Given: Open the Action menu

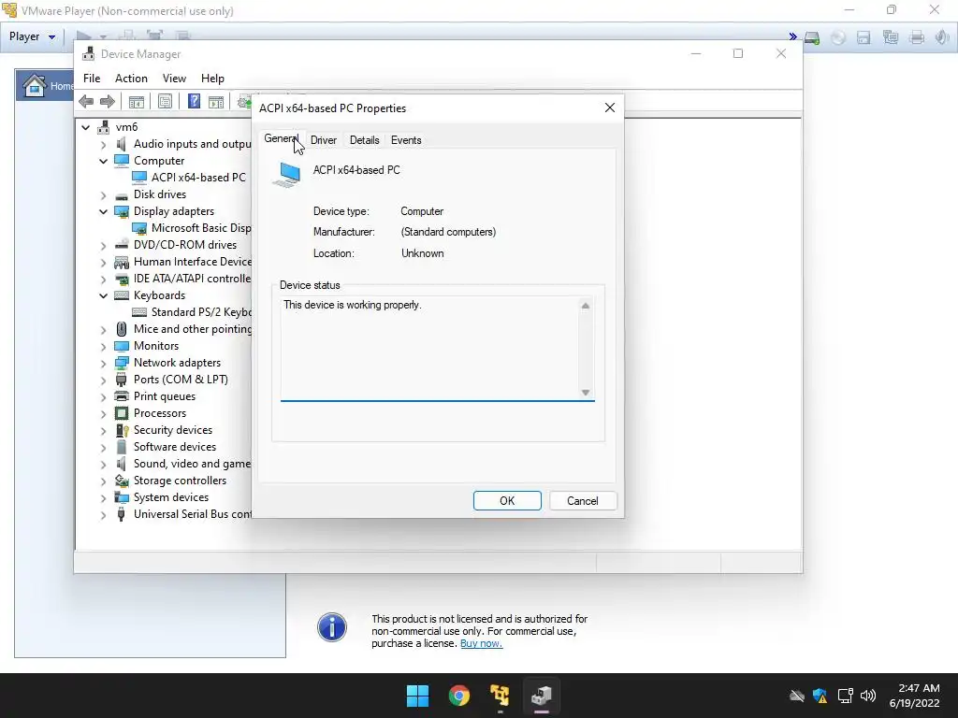Looking at the screenshot, I should [131, 79].
